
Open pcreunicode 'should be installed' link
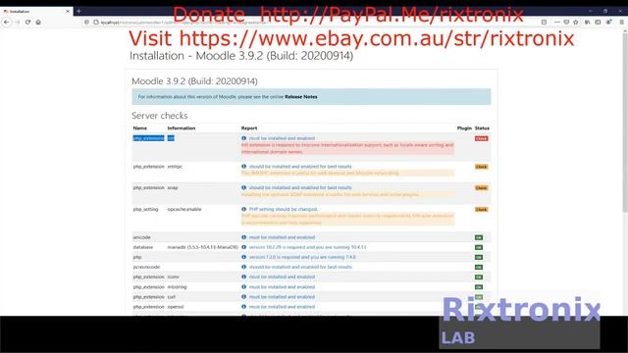(x=300, y=267)
